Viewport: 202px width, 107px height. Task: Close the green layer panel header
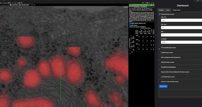click(x=154, y=5)
